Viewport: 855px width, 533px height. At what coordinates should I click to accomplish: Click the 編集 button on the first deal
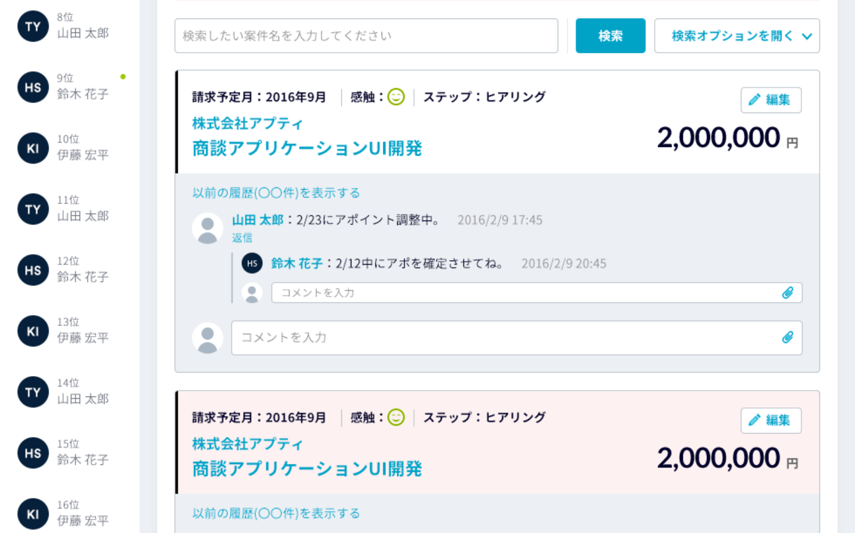click(771, 100)
